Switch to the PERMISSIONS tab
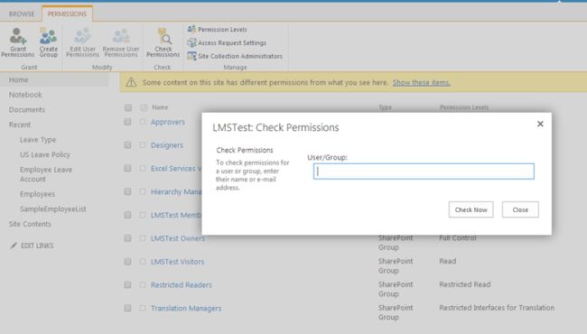The width and height of the screenshot is (587, 334). pos(67,14)
